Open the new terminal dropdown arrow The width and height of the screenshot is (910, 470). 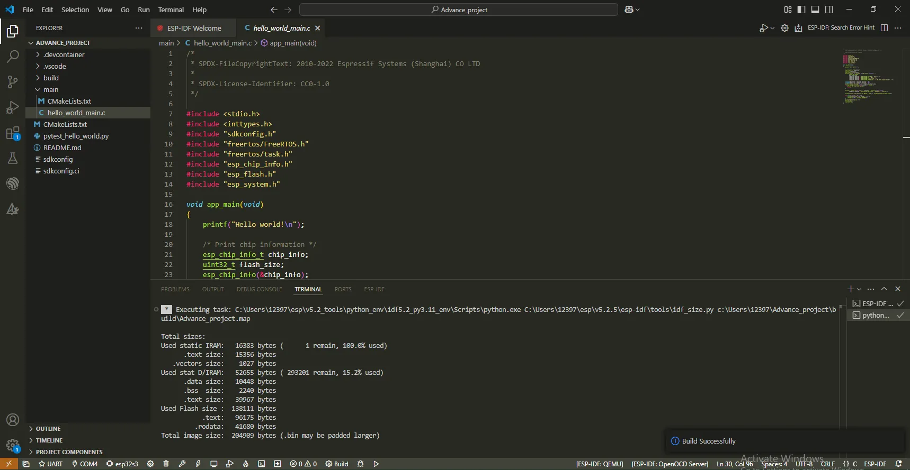click(x=859, y=289)
